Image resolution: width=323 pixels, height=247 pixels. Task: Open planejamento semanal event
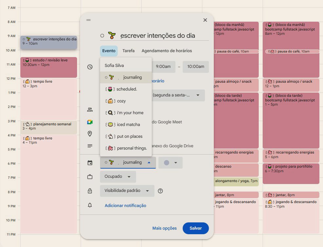(x=49, y=128)
